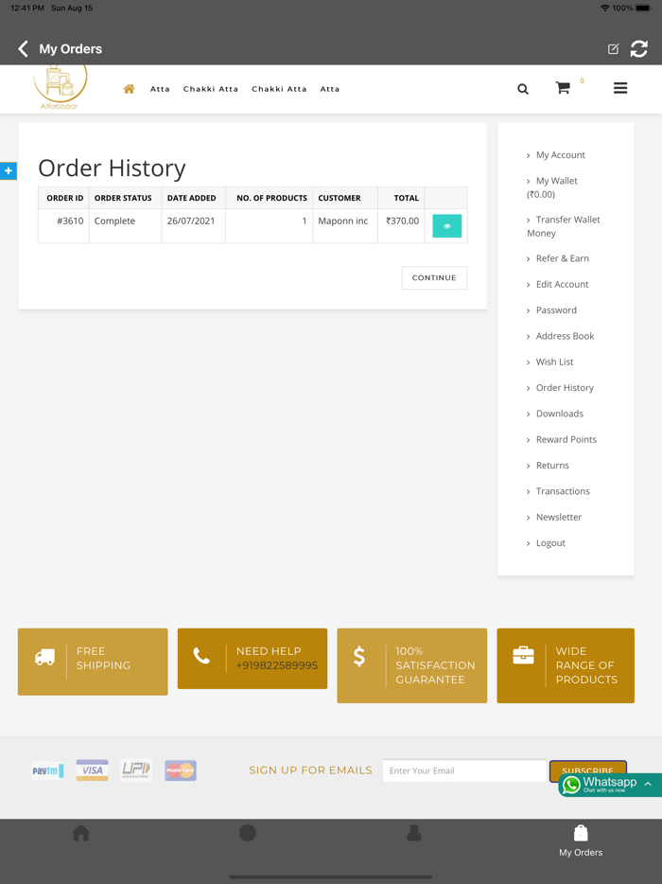Open the shopping cart icon
The image size is (662, 884).
coord(563,87)
